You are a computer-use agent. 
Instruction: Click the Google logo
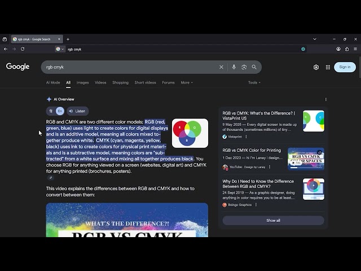(x=17, y=67)
